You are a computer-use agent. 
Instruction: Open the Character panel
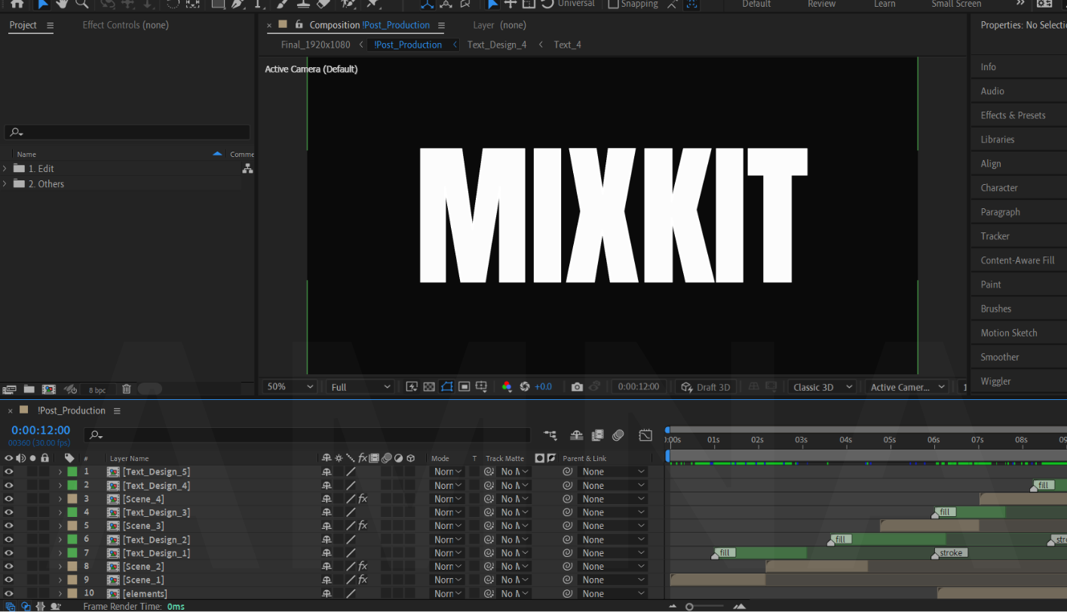[999, 188]
